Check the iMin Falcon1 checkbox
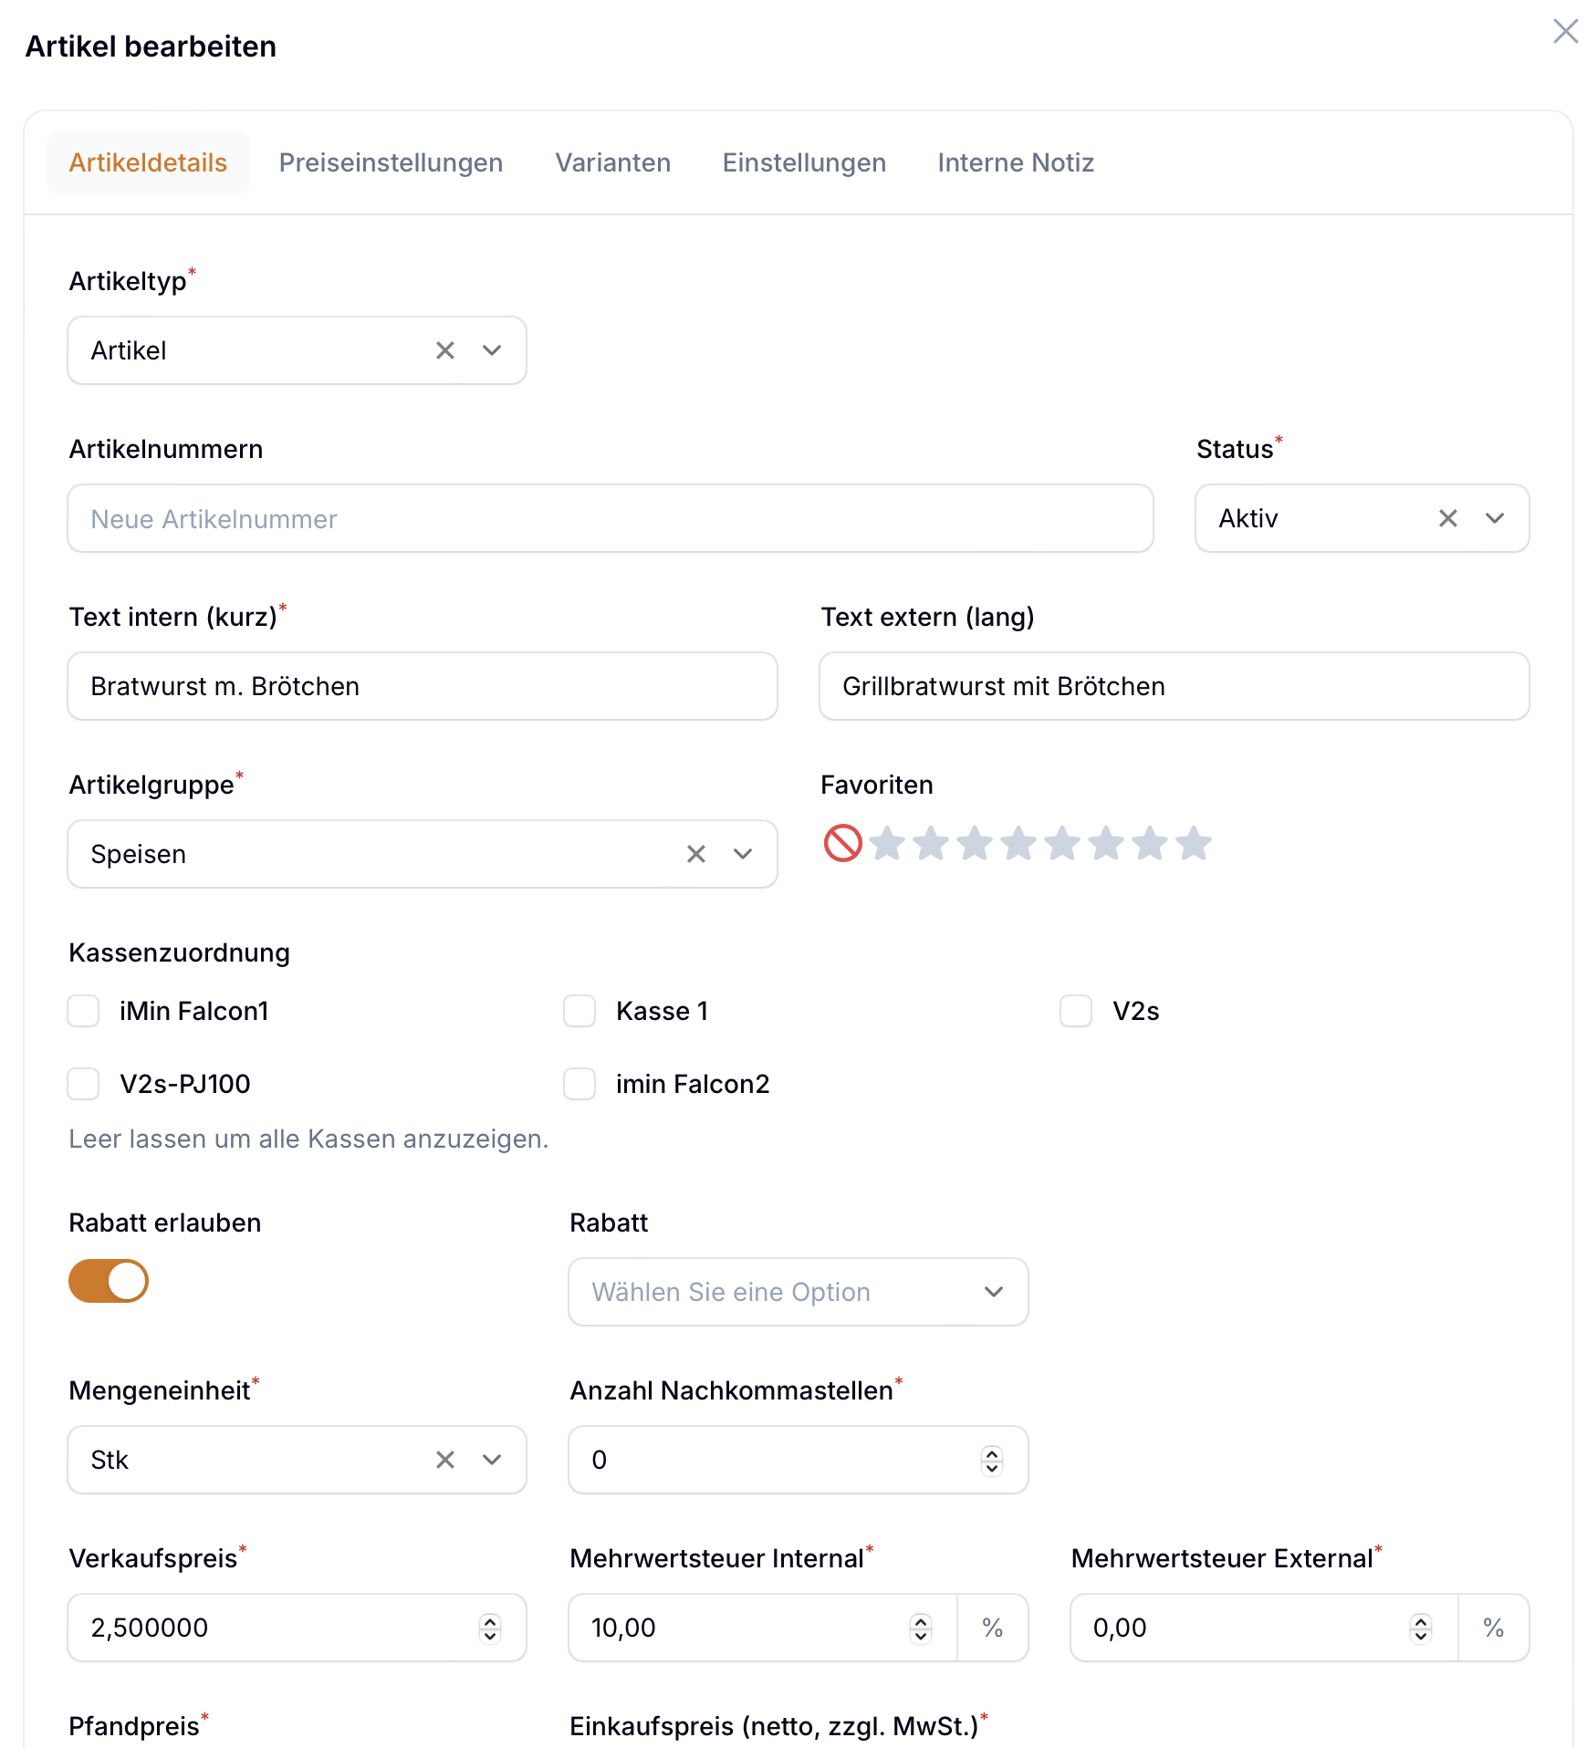 pos(84,1011)
